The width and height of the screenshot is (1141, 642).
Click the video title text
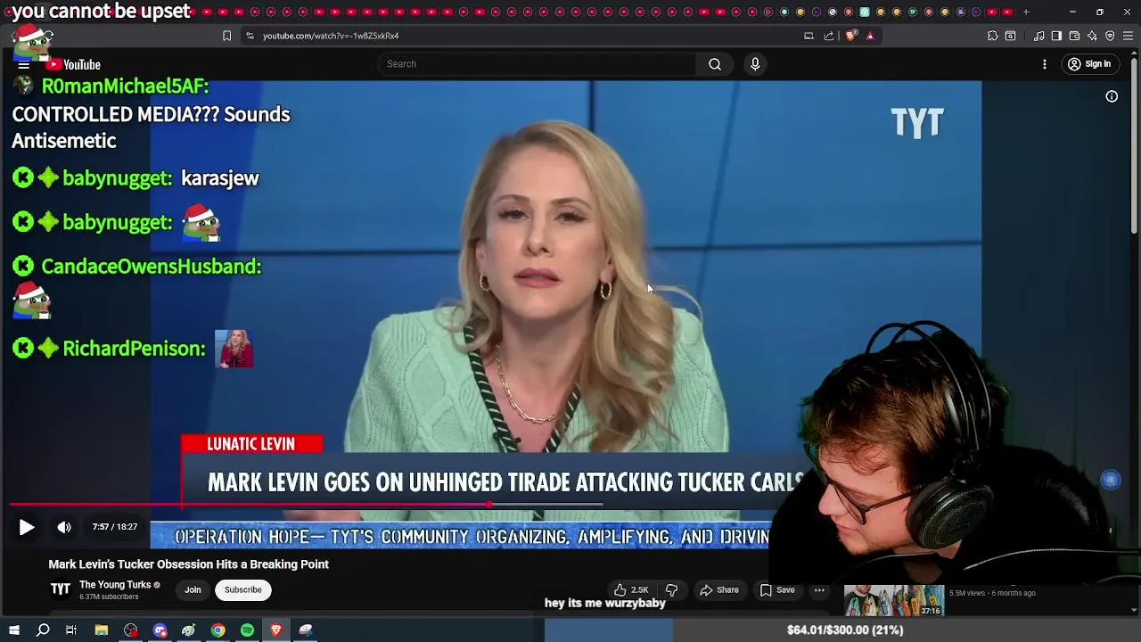click(188, 564)
